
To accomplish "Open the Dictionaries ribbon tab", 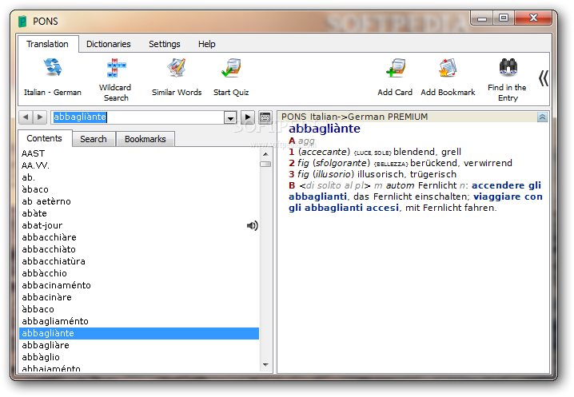I will click(109, 44).
